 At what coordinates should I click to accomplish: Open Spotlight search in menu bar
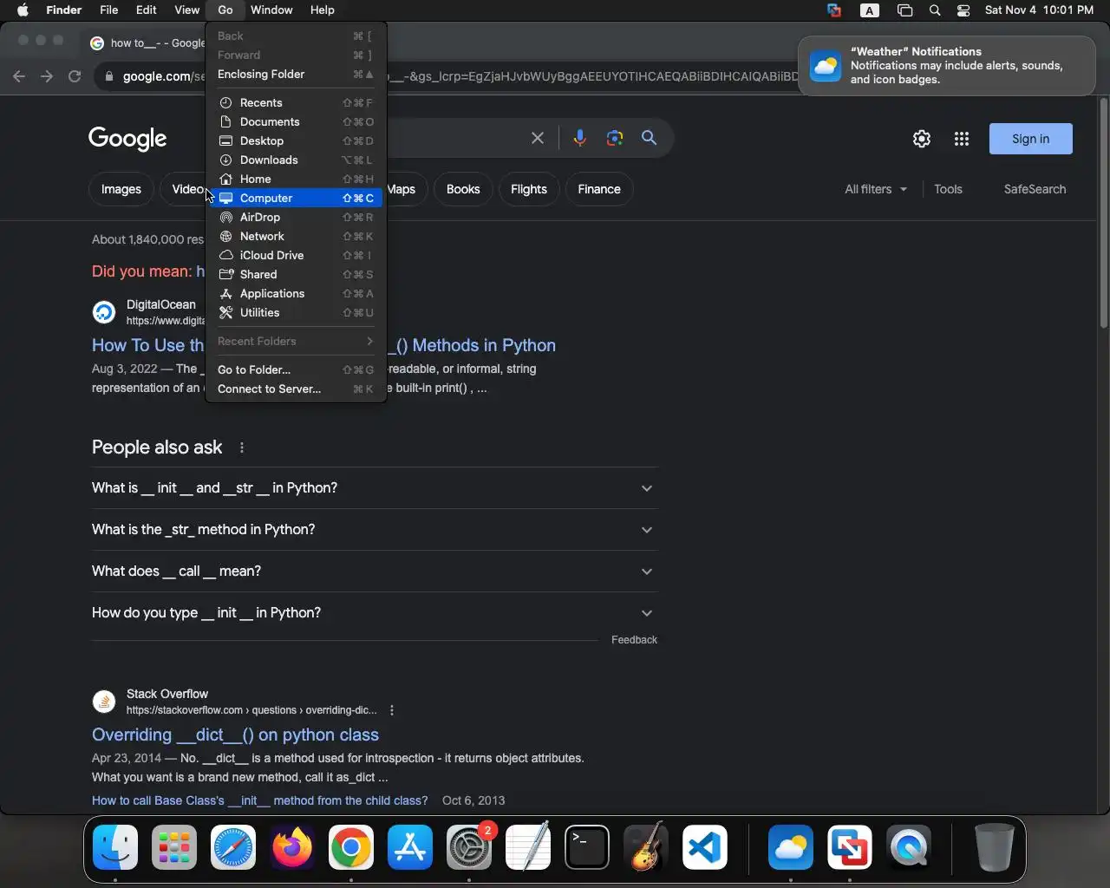pyautogui.click(x=935, y=10)
